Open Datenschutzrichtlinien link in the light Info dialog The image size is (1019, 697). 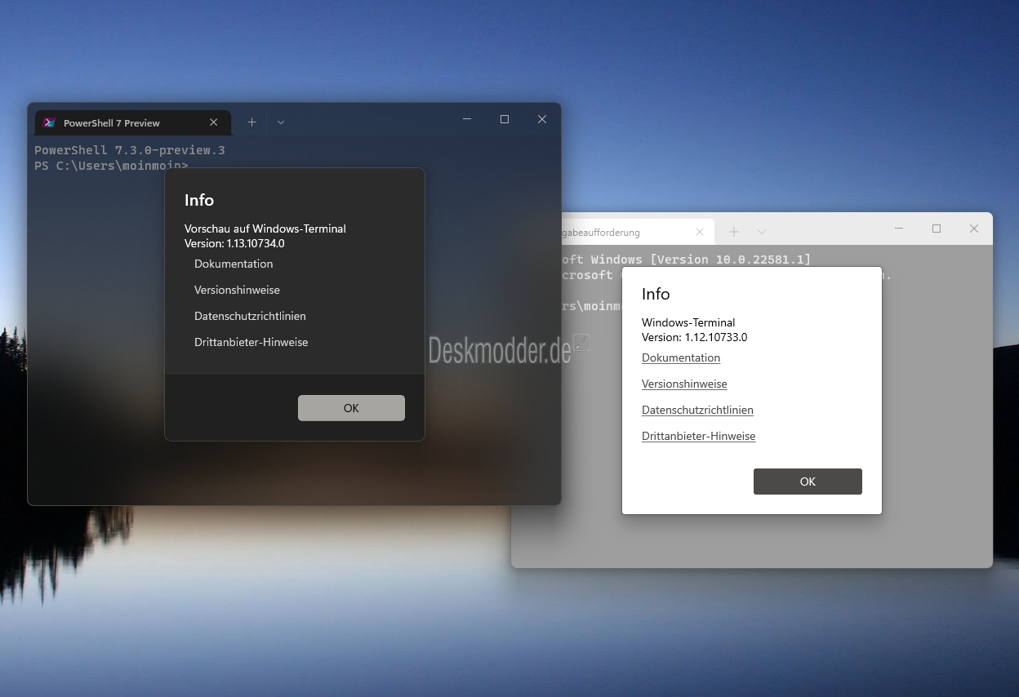pos(697,410)
